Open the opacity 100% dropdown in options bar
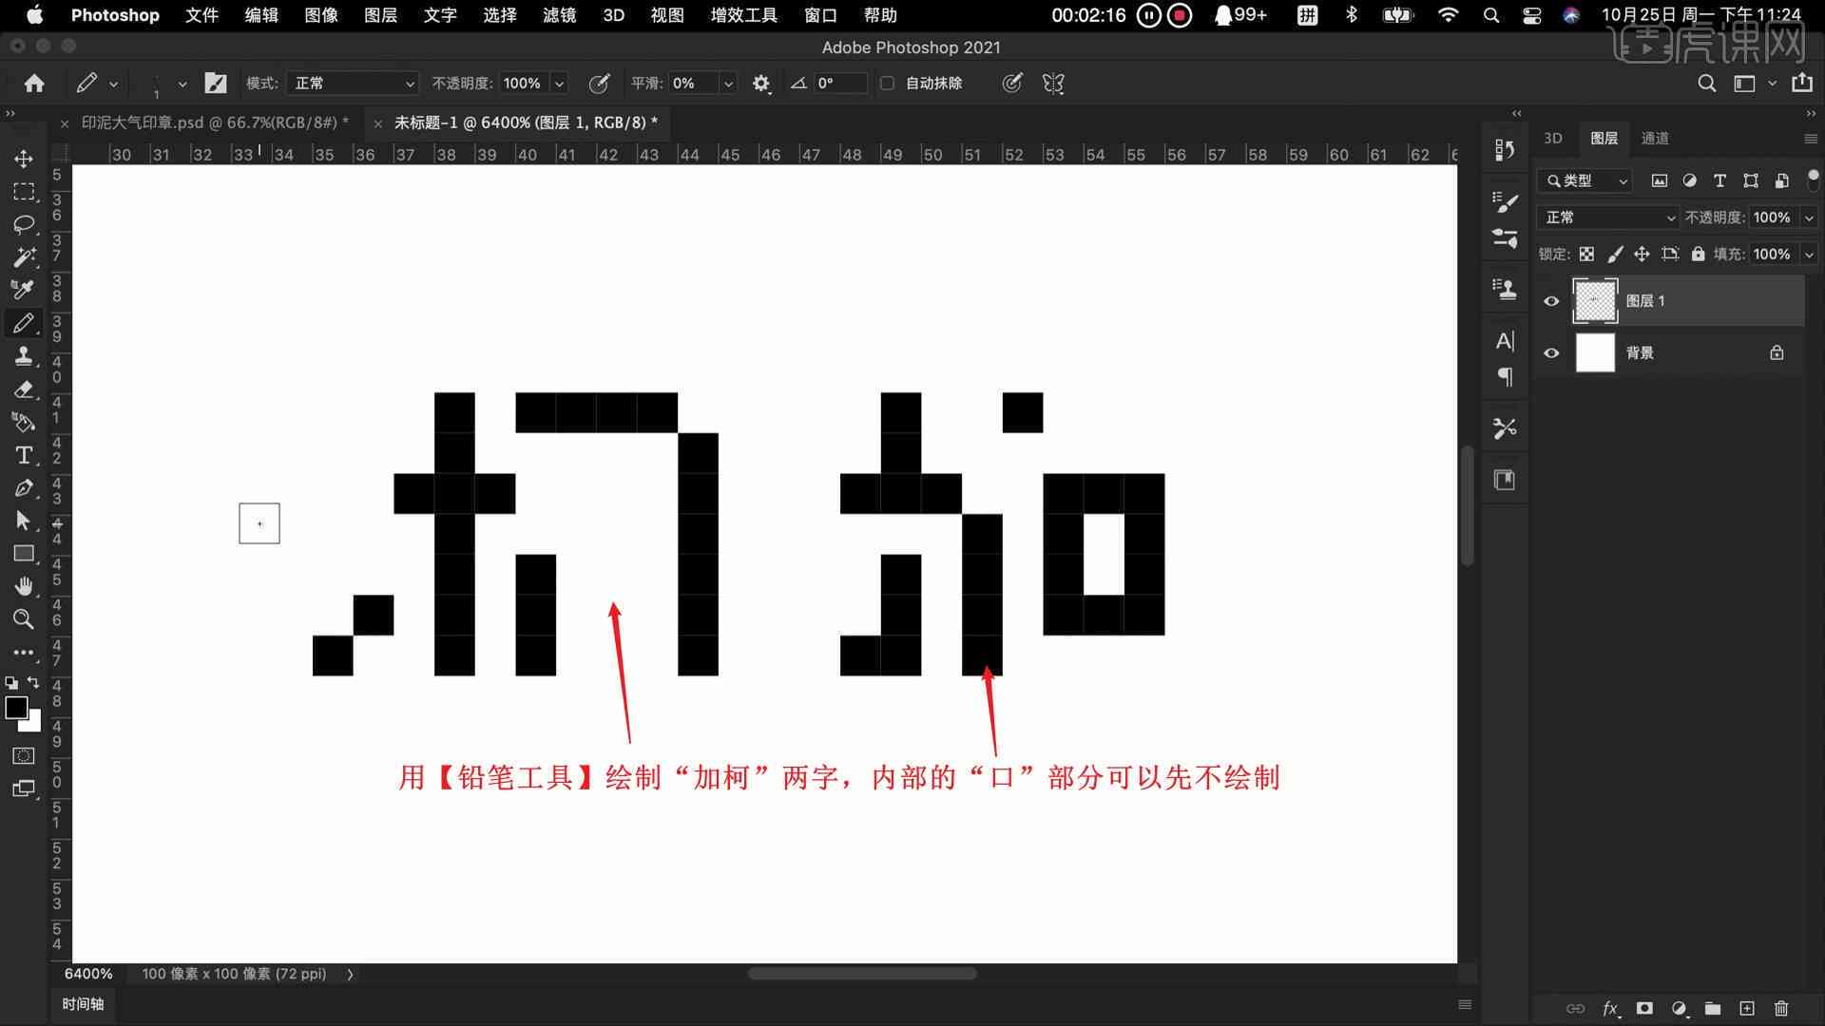 (x=559, y=84)
